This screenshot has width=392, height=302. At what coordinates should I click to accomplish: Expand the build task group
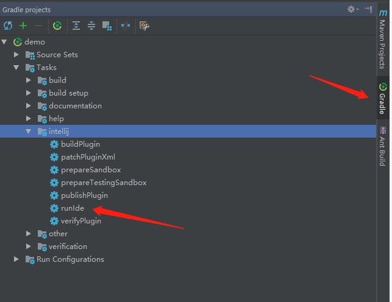coord(29,80)
